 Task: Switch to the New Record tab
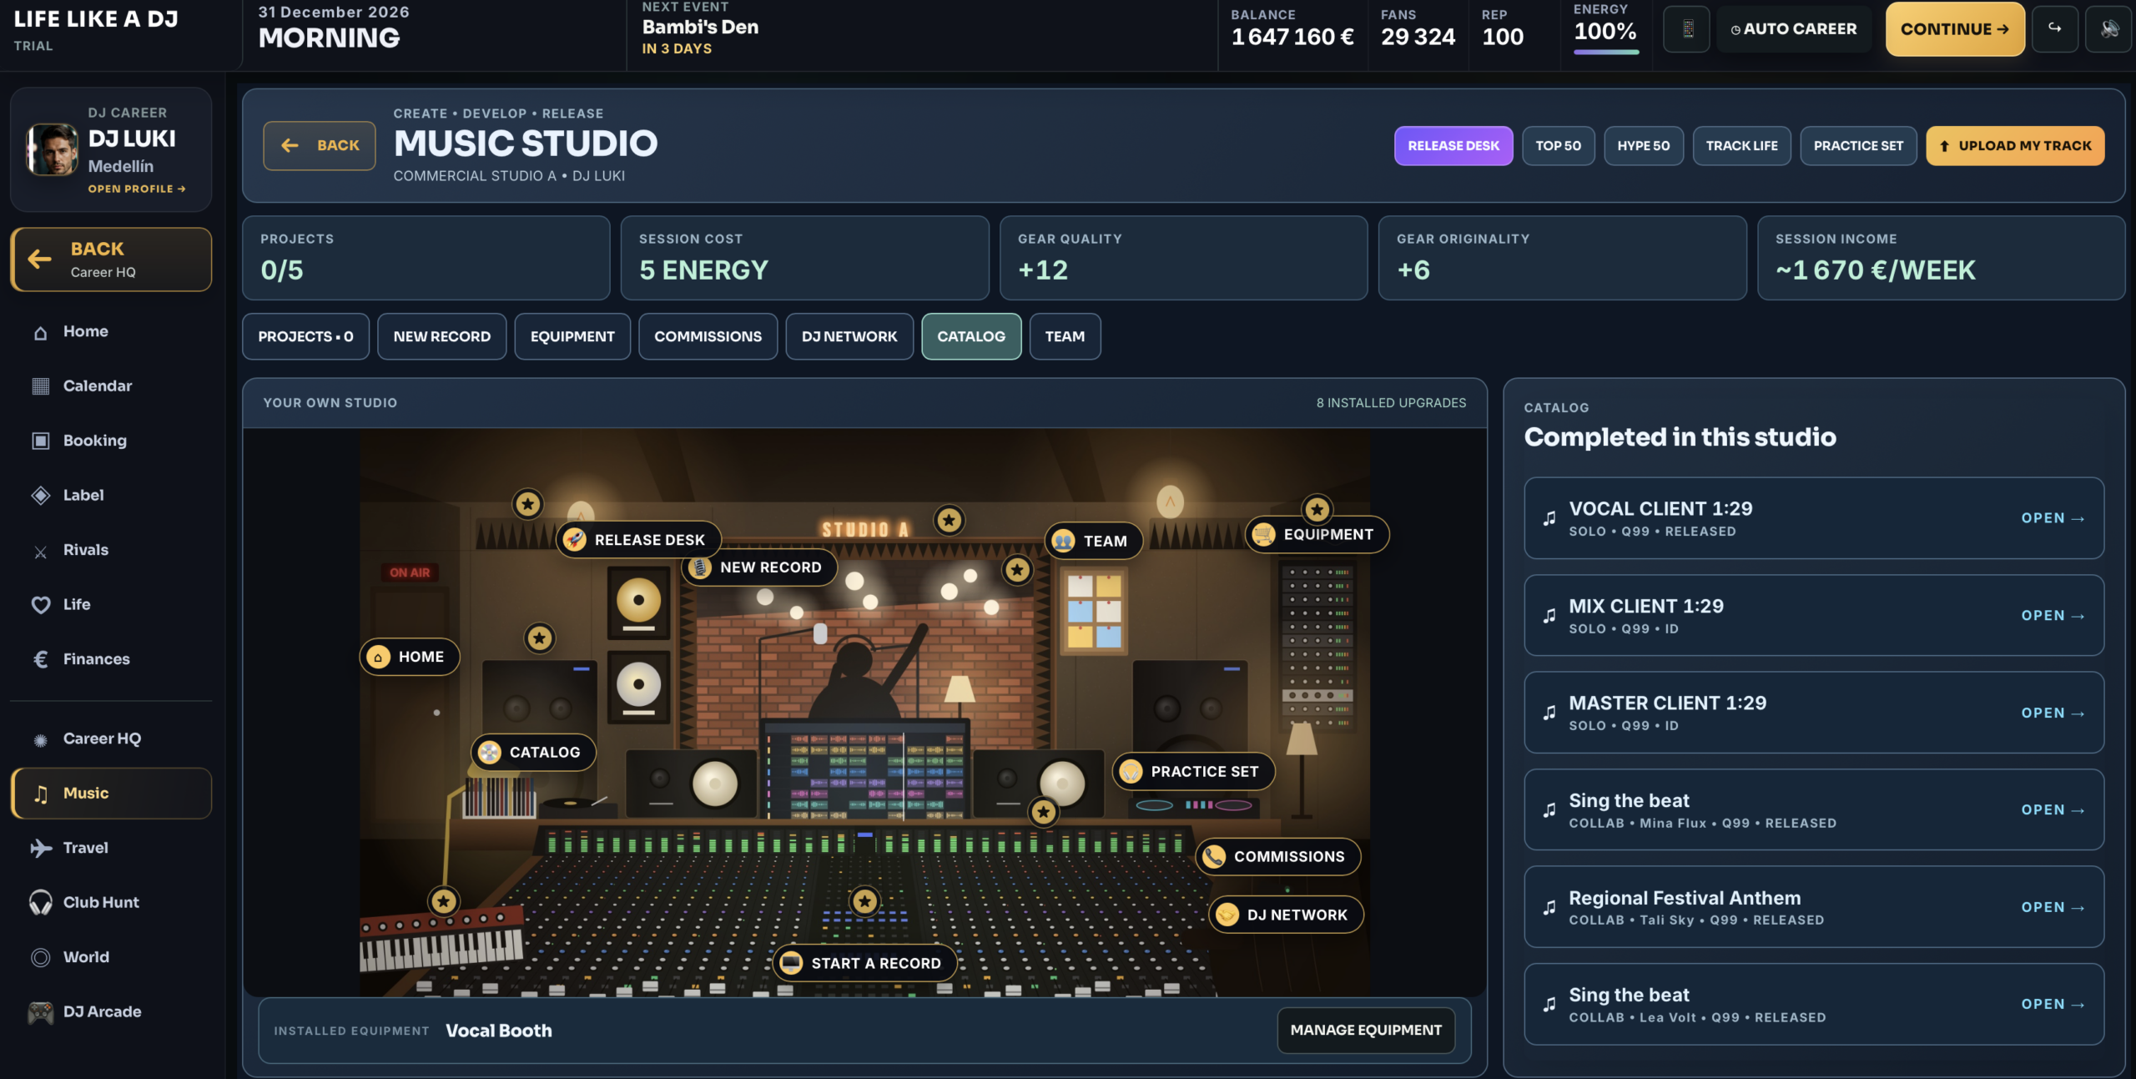pyautogui.click(x=441, y=336)
